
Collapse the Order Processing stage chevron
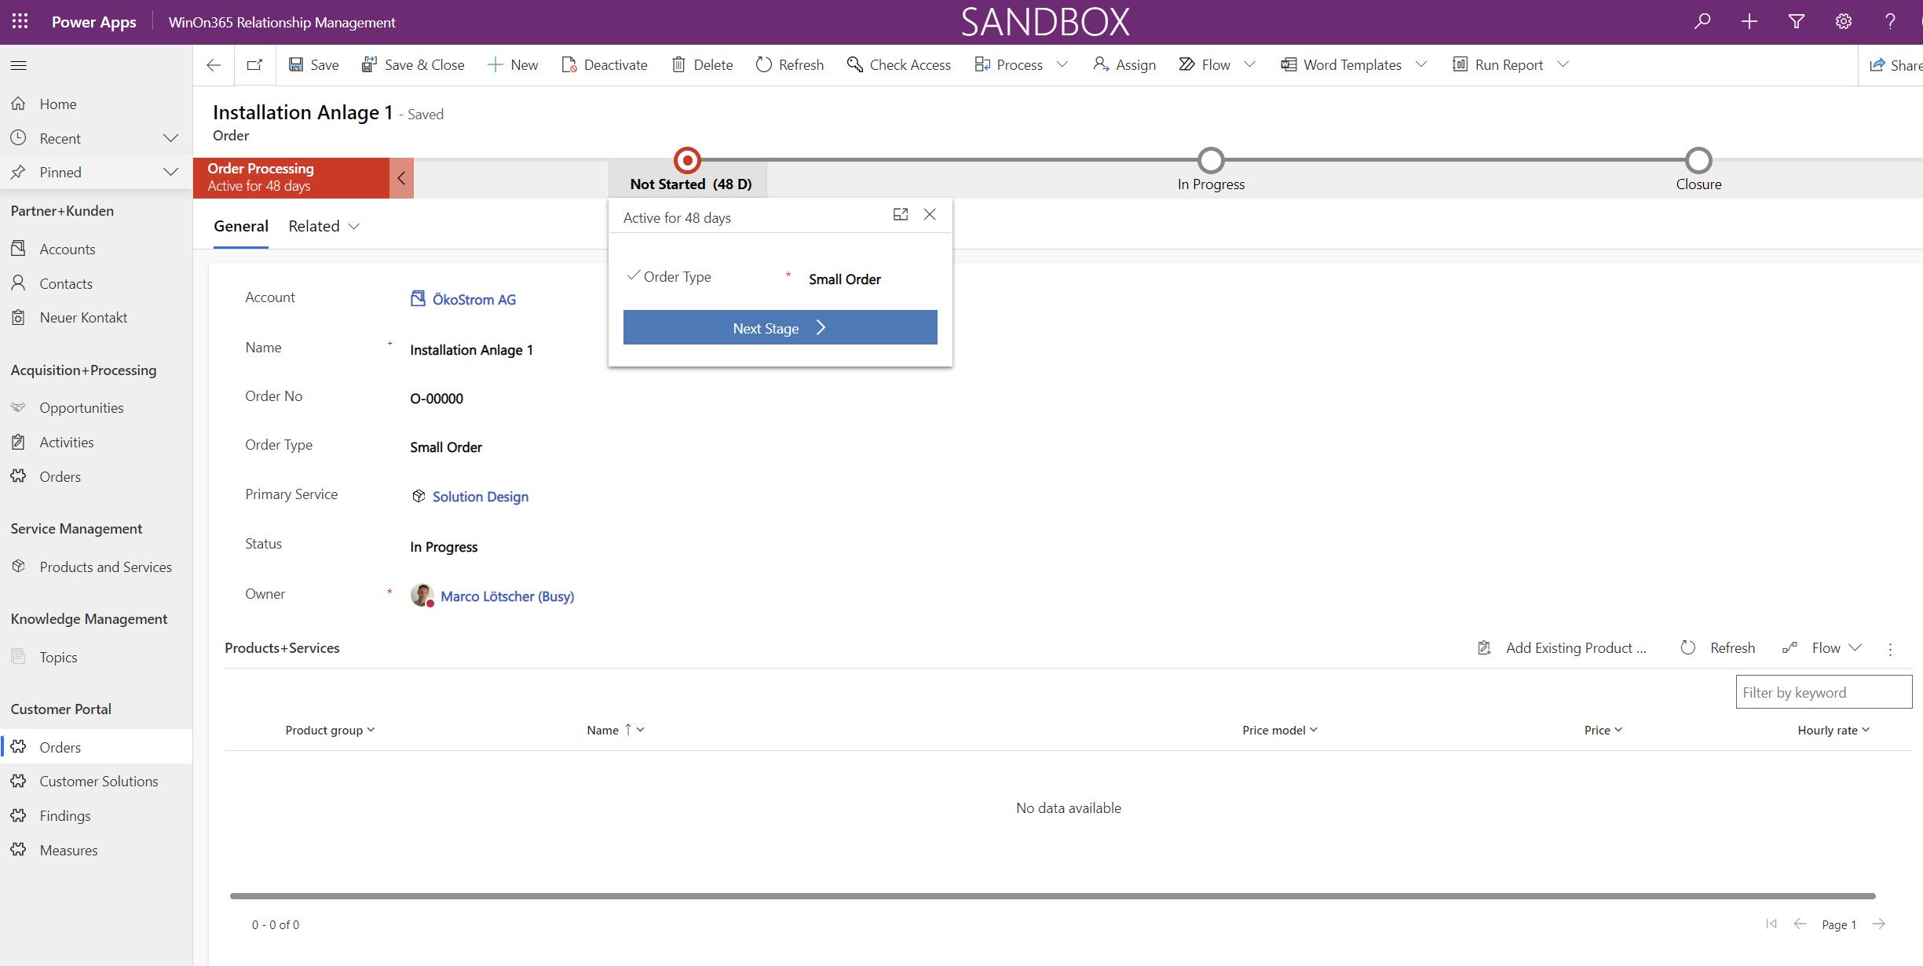point(401,178)
